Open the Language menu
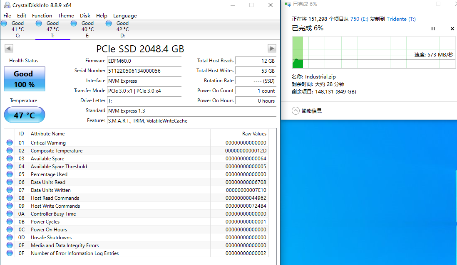Screen dimensions: 457x265 (x=125, y=16)
